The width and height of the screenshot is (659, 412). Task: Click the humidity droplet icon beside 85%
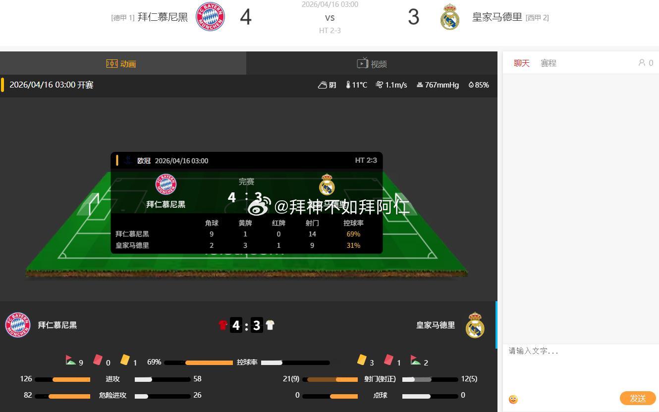(x=471, y=85)
